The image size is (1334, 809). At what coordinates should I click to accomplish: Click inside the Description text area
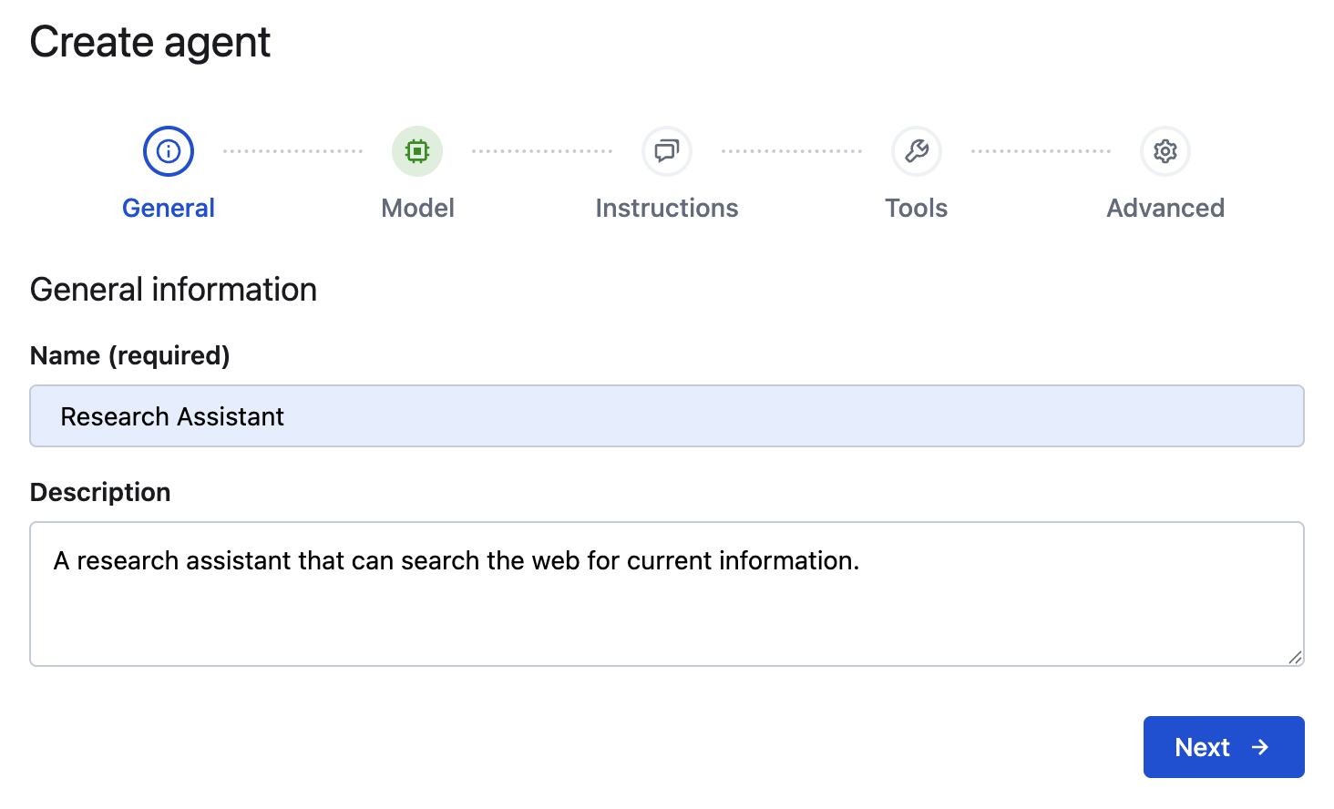(x=667, y=592)
